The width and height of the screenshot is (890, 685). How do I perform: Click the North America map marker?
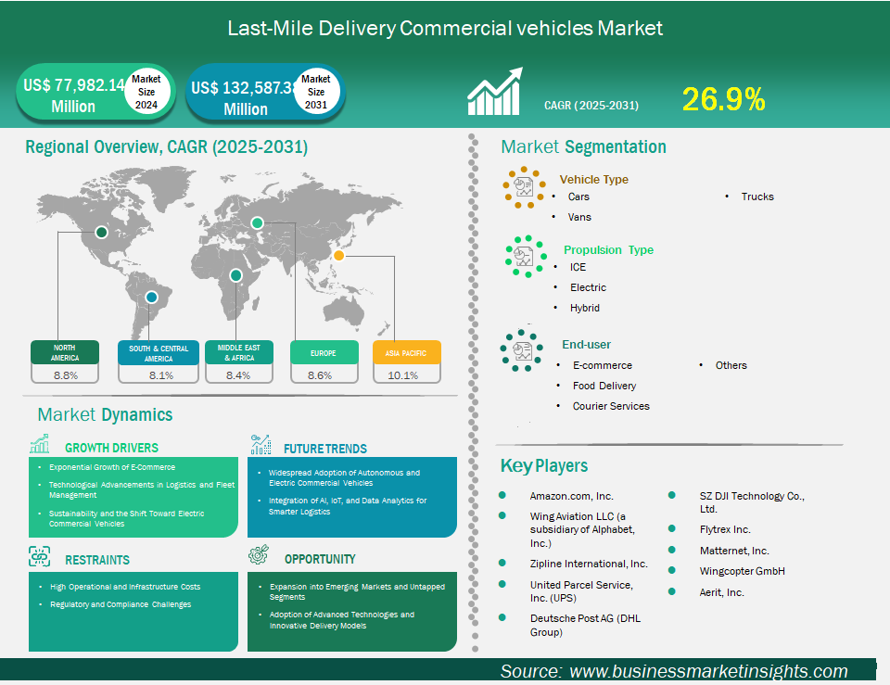pos(102,232)
